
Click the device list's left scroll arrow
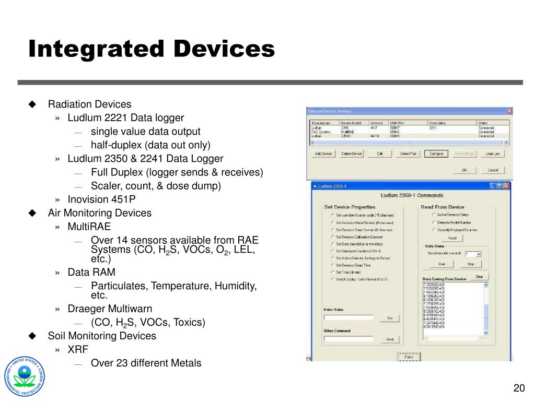pyautogui.click(x=312, y=142)
